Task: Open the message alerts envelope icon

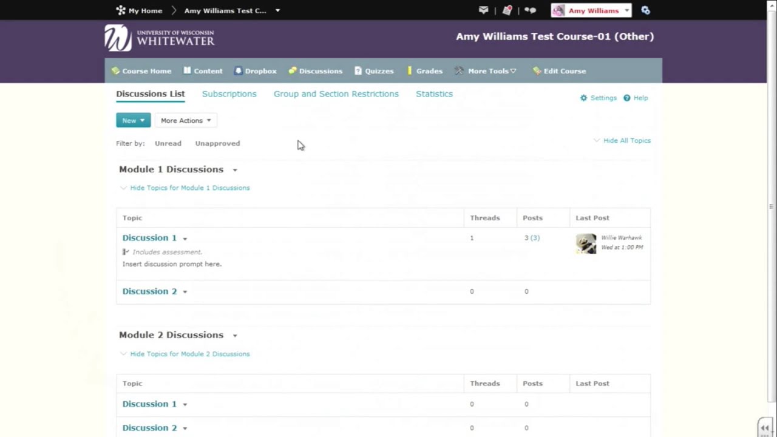Action: click(483, 10)
